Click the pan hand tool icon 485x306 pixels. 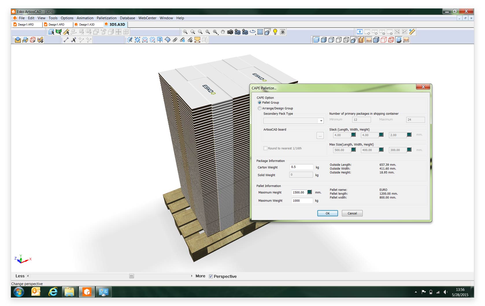[x=223, y=32]
